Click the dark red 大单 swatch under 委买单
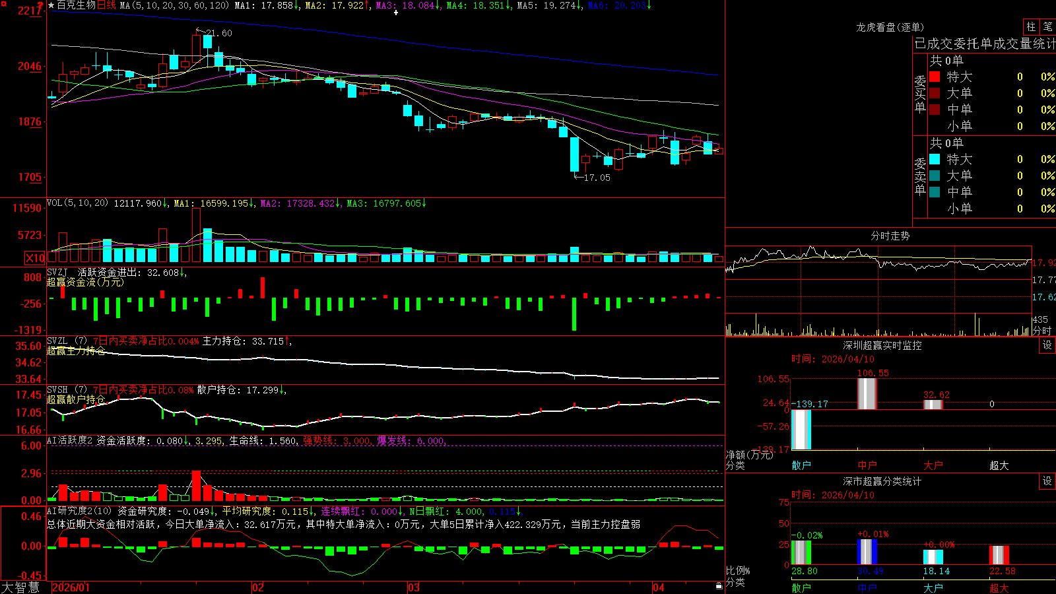 point(935,93)
